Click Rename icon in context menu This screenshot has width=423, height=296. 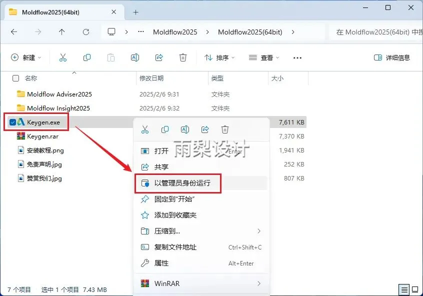tap(185, 129)
